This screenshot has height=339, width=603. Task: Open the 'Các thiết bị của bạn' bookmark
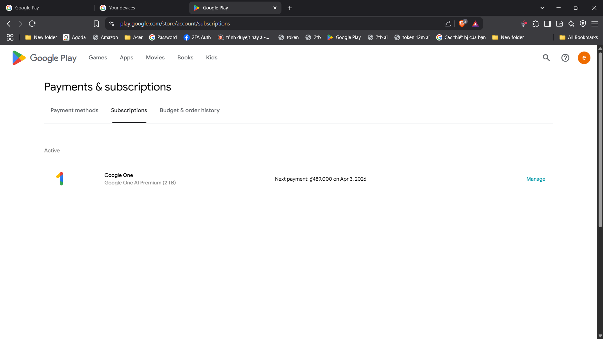tap(461, 37)
